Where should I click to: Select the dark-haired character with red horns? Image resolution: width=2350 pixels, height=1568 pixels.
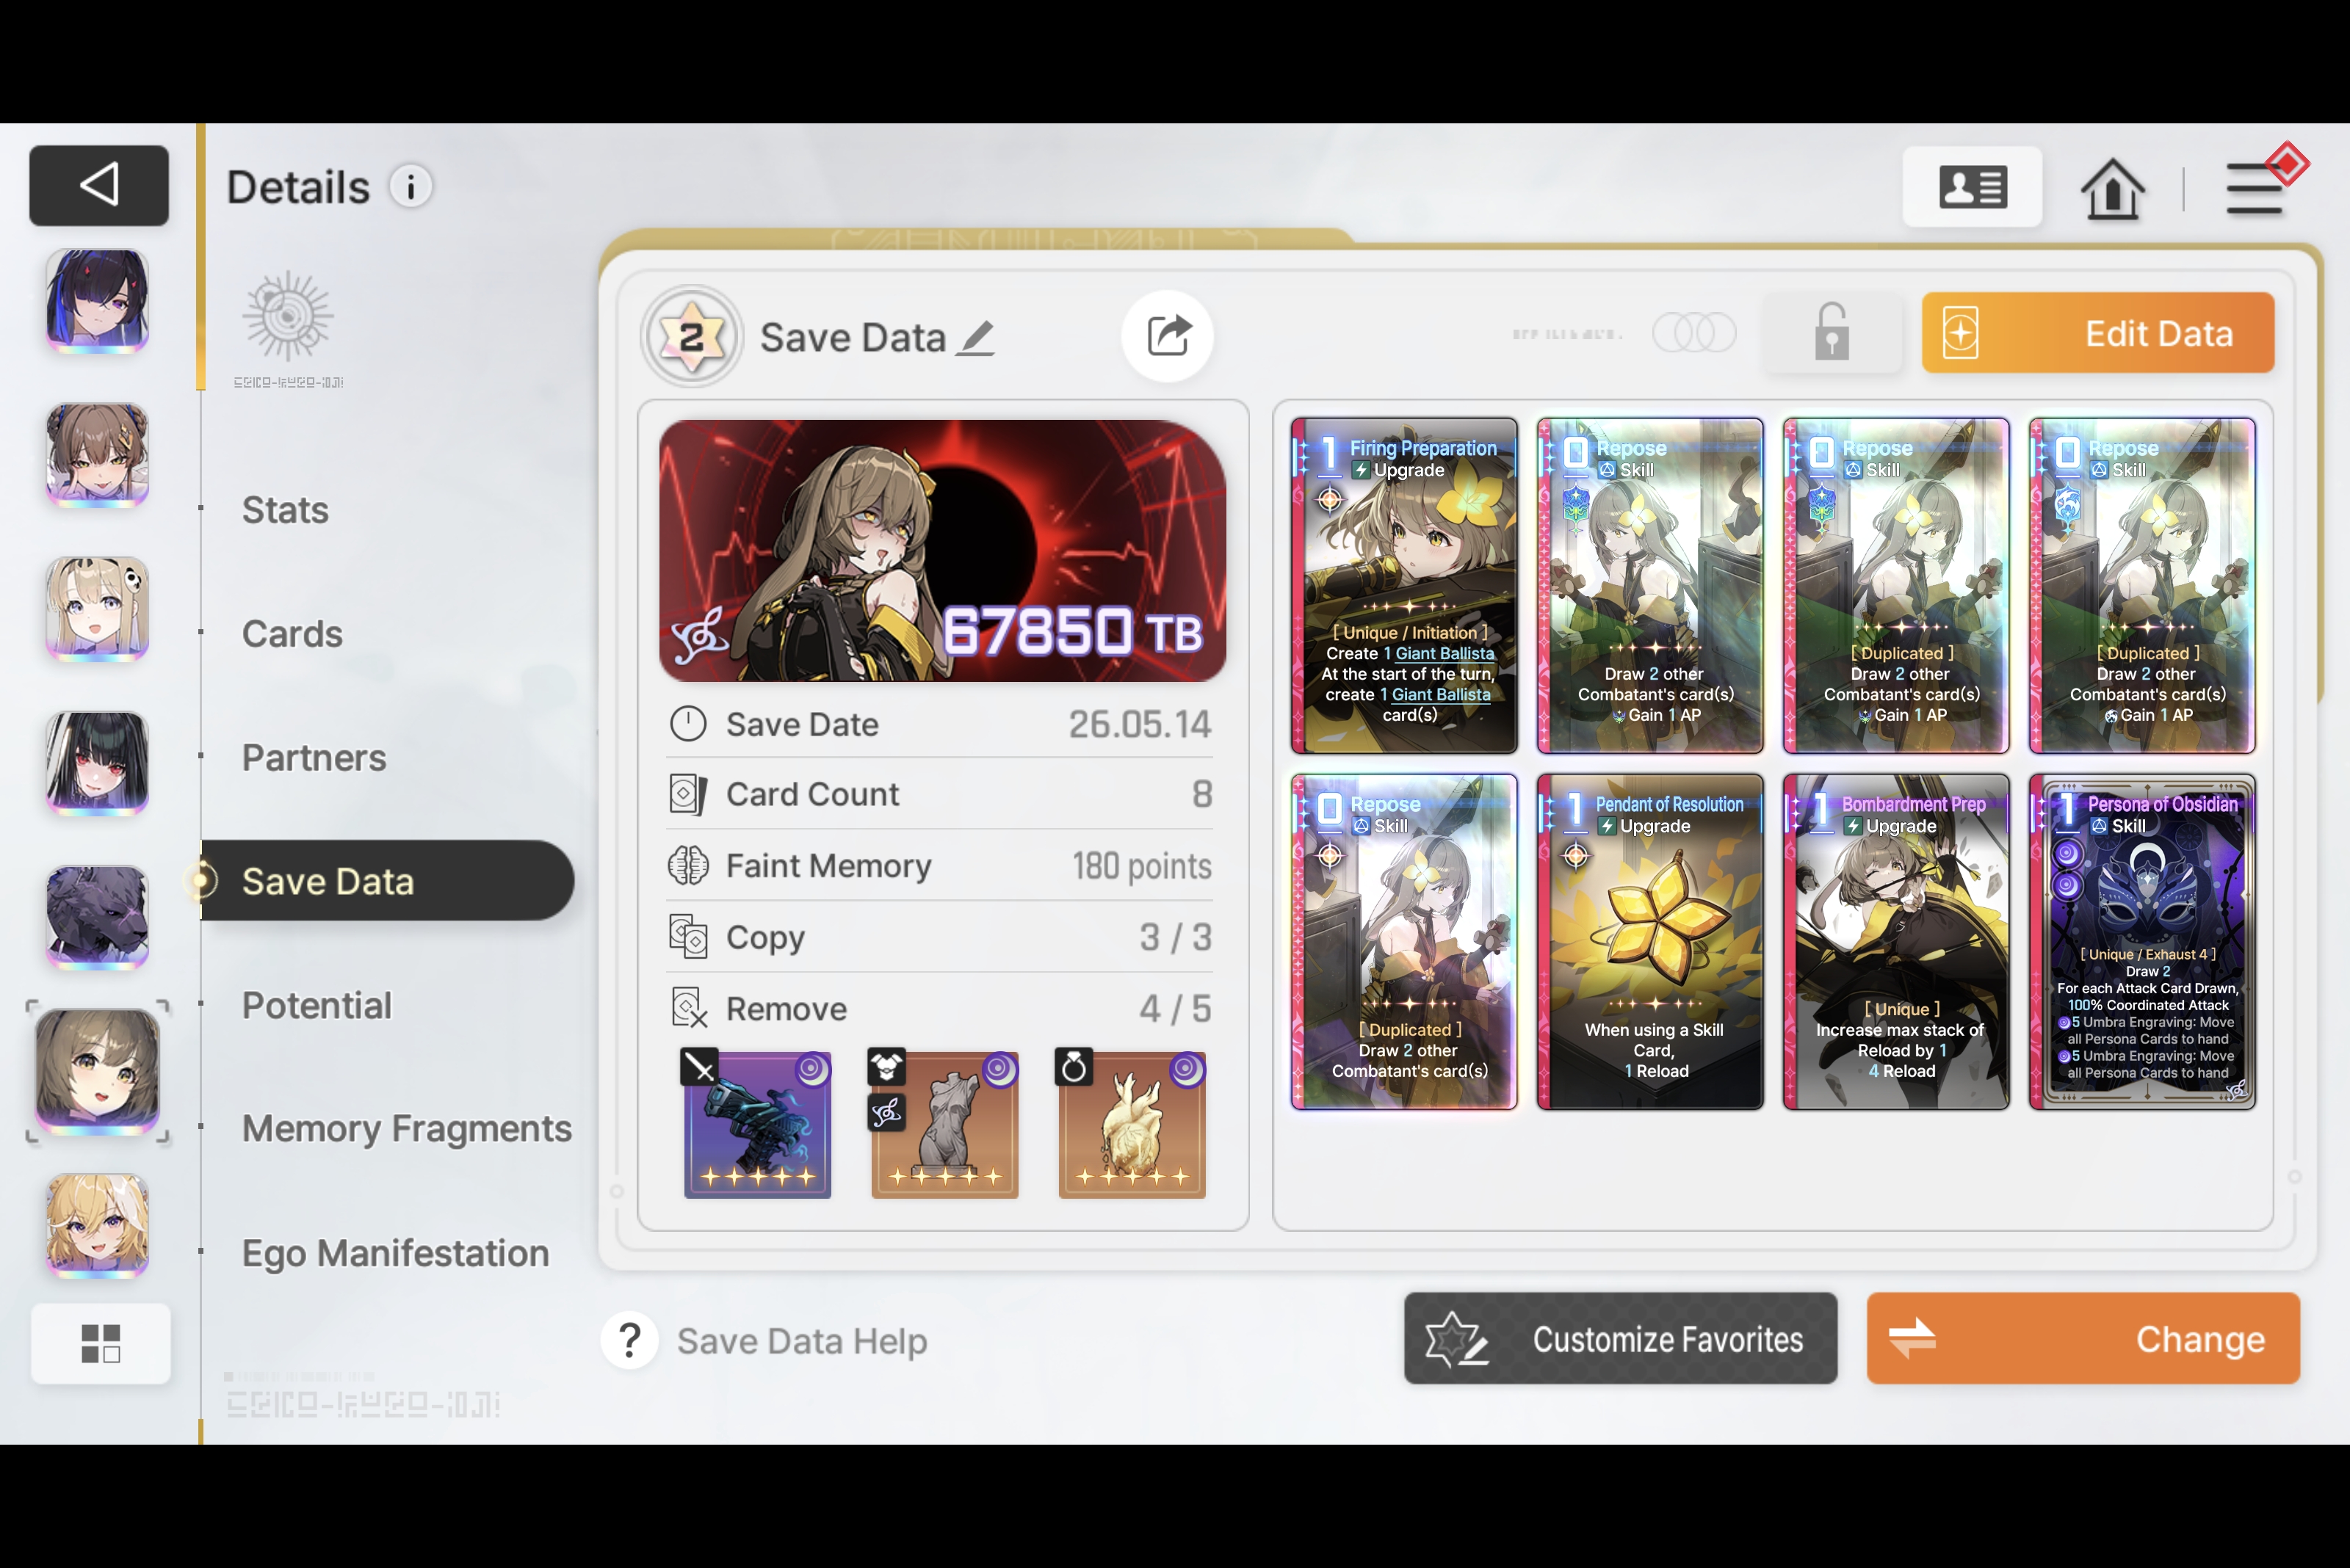(97, 301)
